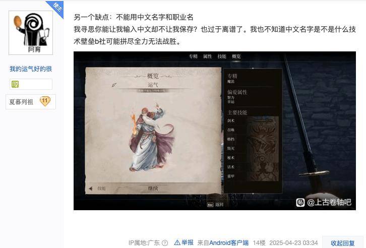Select the 技能 tab in the game image
The width and height of the screenshot is (366, 248).
pyautogui.click(x=222, y=56)
